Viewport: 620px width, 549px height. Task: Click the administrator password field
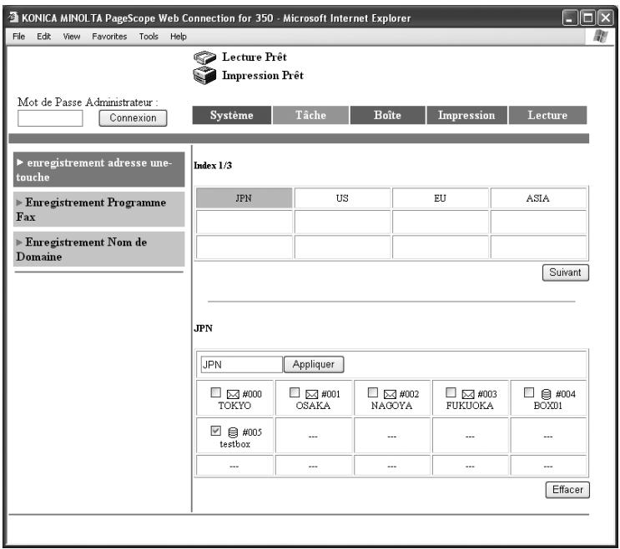coord(50,118)
